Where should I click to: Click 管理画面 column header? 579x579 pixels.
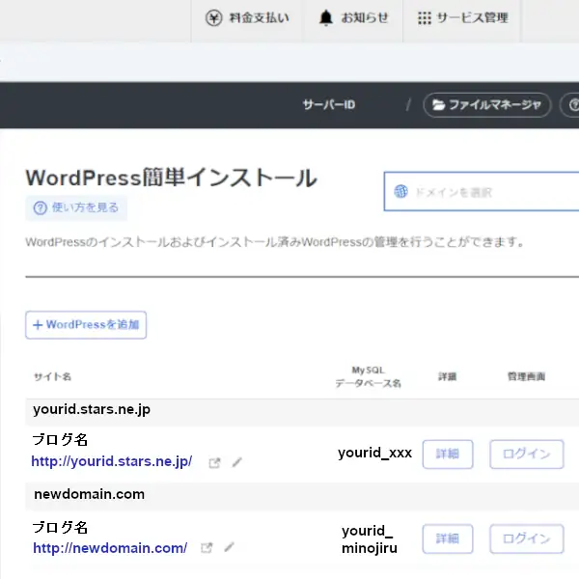[526, 376]
